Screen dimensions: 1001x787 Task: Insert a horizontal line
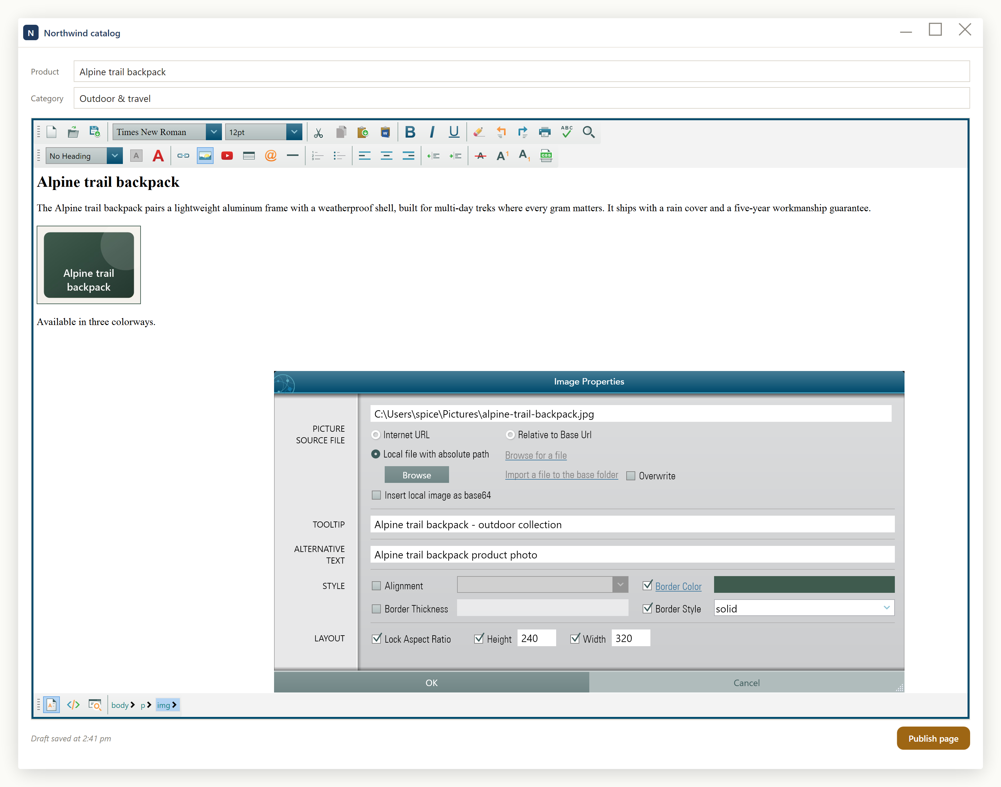(293, 156)
